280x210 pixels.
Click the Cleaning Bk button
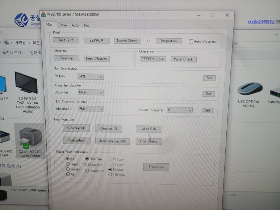coord(76,128)
